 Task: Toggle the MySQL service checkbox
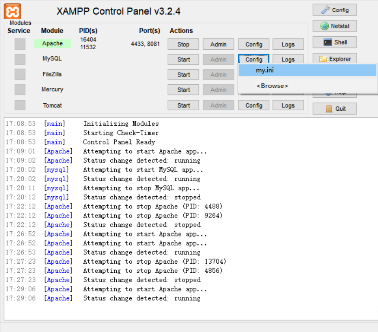[x=20, y=59]
